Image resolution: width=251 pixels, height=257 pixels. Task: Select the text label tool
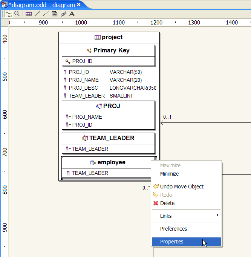[x=72, y=14]
